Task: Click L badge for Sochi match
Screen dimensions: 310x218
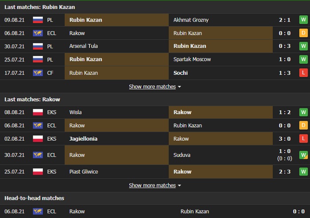Action: pos(303,73)
